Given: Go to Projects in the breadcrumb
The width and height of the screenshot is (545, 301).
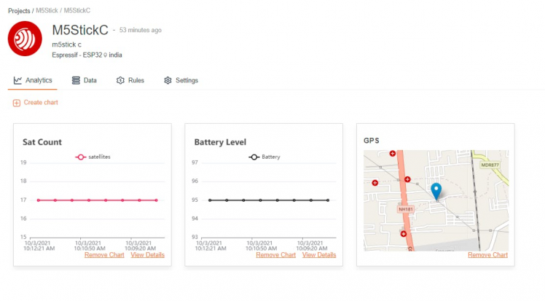Looking at the screenshot, I should [20, 11].
